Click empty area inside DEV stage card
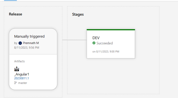The width and height of the screenshot is (178, 98). coord(125,45)
